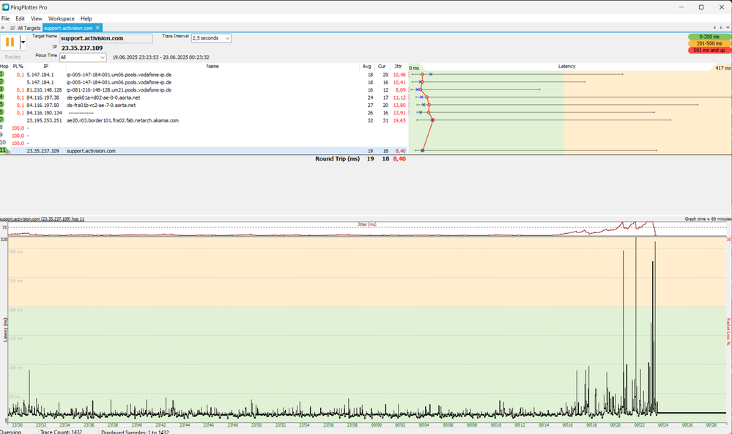Open the View menu
This screenshot has height=434, width=732.
(37, 18)
